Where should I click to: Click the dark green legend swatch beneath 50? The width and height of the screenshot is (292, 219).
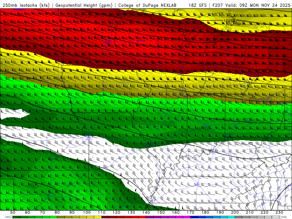pyautogui.click(x=16, y=217)
